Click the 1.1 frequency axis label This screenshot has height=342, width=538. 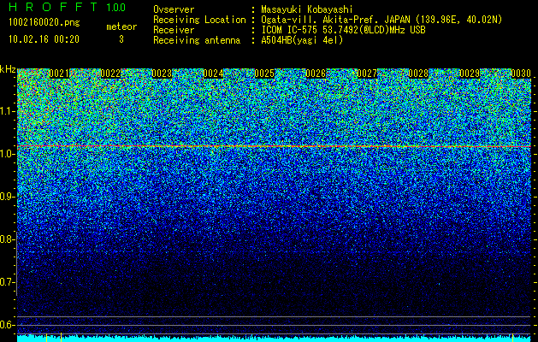[6, 111]
